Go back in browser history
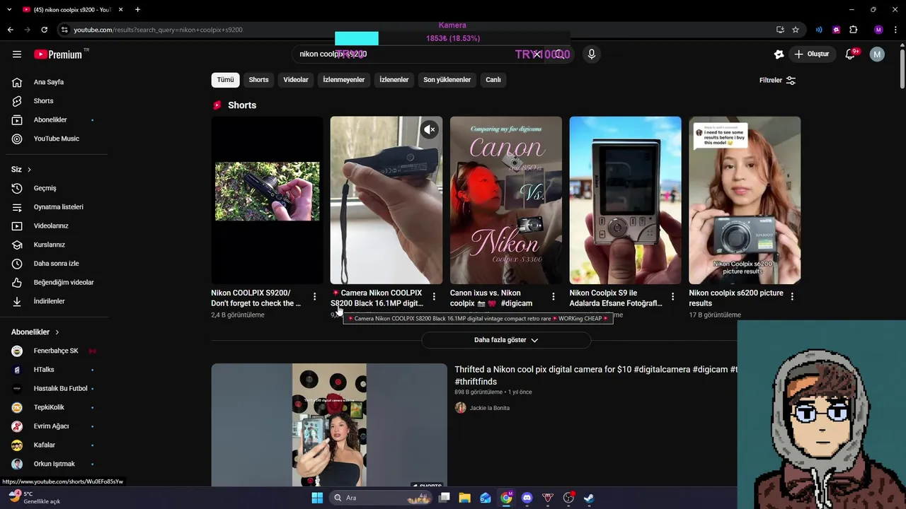The image size is (906, 509). [10, 30]
